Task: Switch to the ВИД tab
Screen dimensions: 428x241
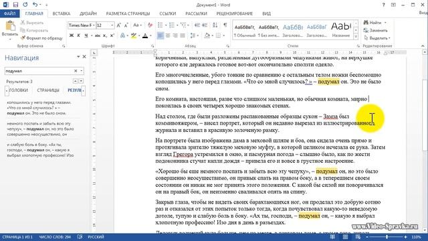Action: (267, 13)
